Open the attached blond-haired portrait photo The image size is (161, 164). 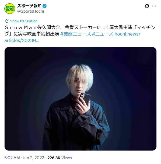(x=80, y=99)
